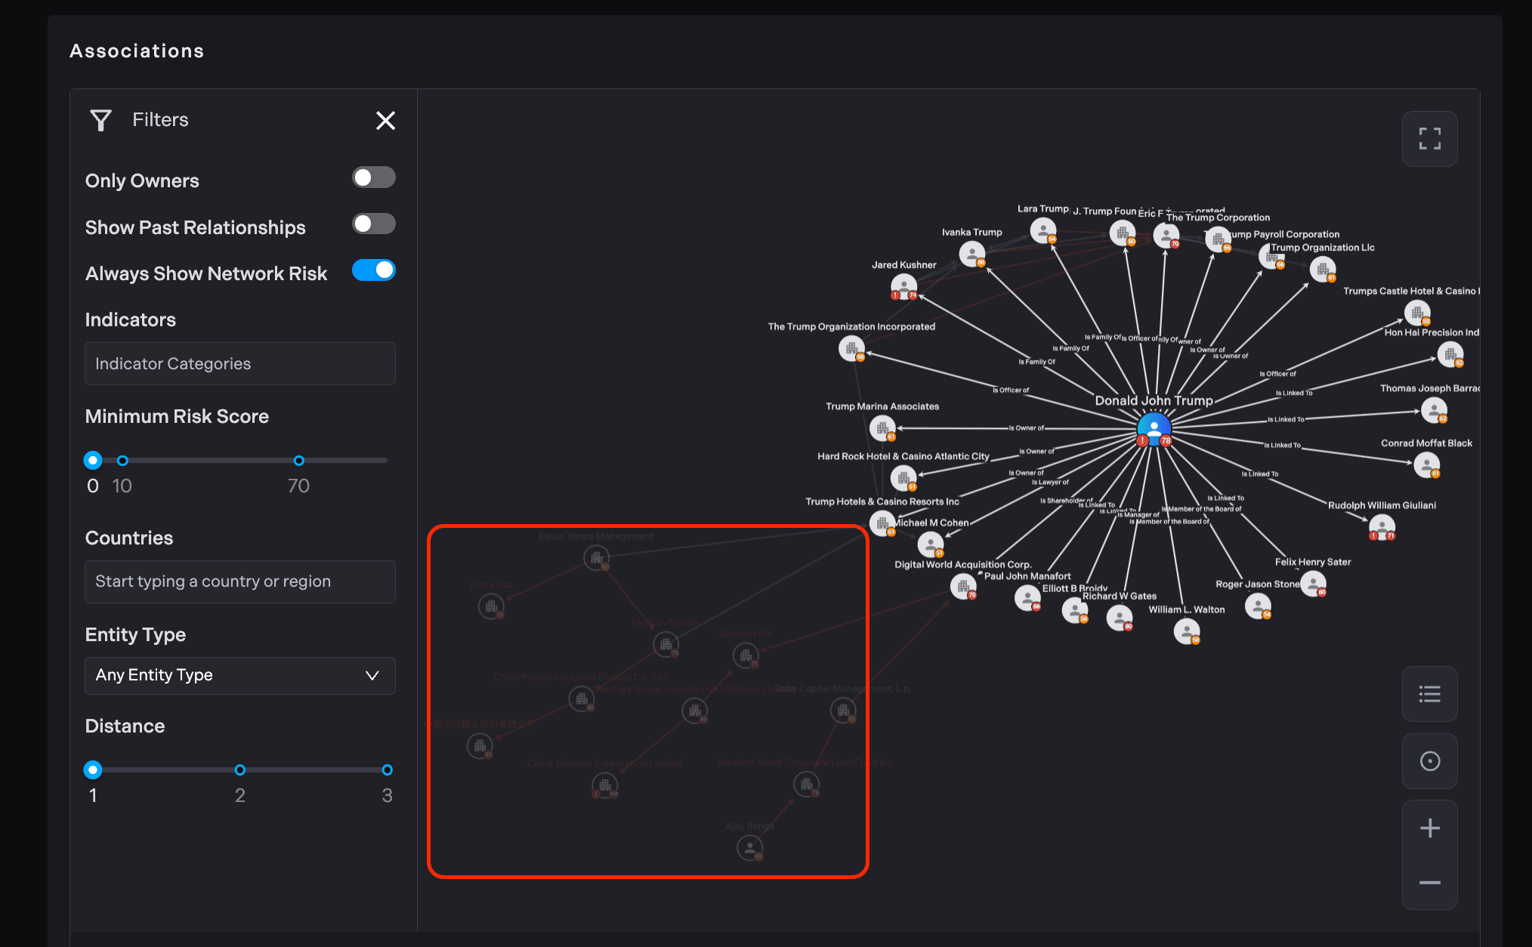Close the Filters panel

click(x=385, y=120)
